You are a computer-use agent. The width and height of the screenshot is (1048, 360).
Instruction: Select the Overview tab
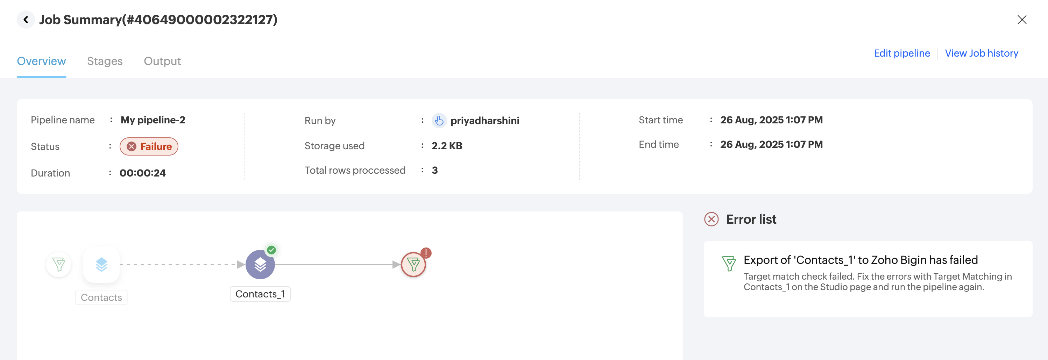(x=41, y=61)
